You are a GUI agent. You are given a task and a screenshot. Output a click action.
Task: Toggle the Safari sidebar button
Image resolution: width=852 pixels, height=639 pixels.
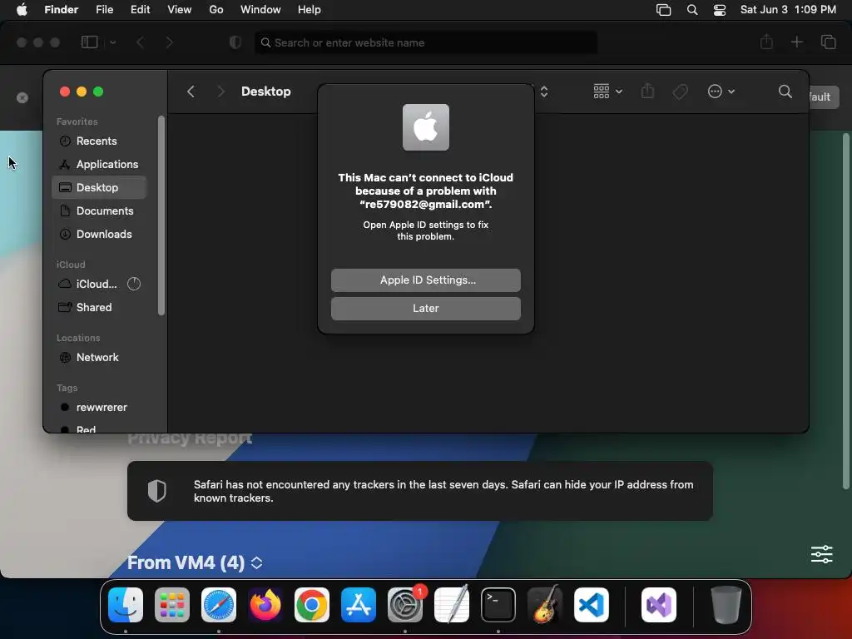[x=89, y=42]
